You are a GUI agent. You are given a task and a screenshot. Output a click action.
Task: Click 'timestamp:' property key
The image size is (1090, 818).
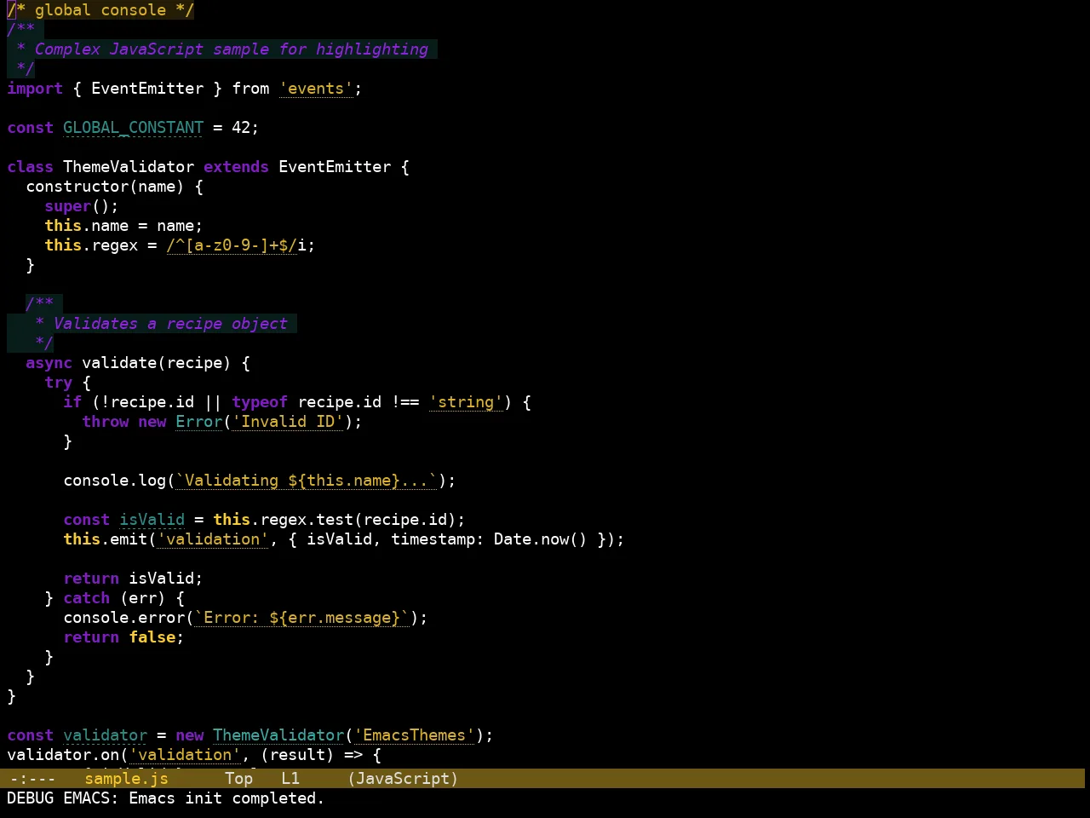(438, 539)
